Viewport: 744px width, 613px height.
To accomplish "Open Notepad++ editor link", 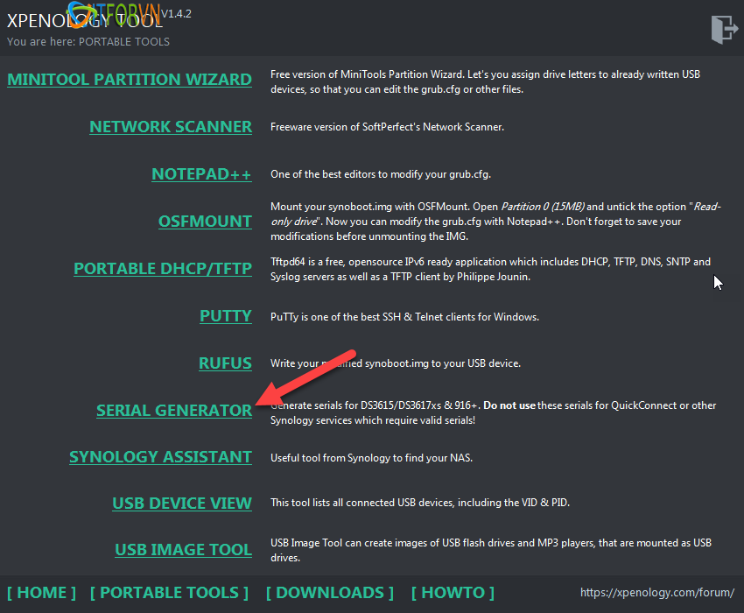I will [201, 174].
